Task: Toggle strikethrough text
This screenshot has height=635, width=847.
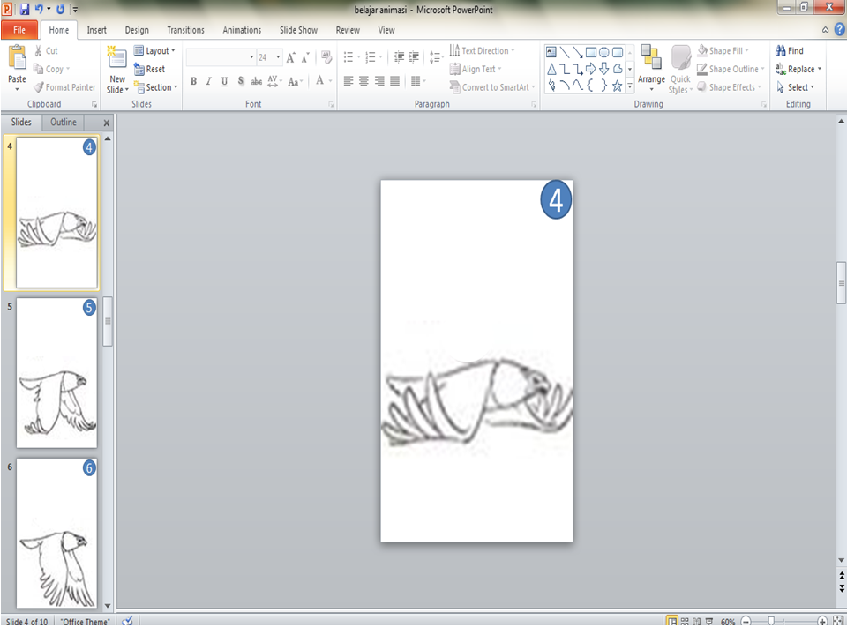Action: point(257,81)
